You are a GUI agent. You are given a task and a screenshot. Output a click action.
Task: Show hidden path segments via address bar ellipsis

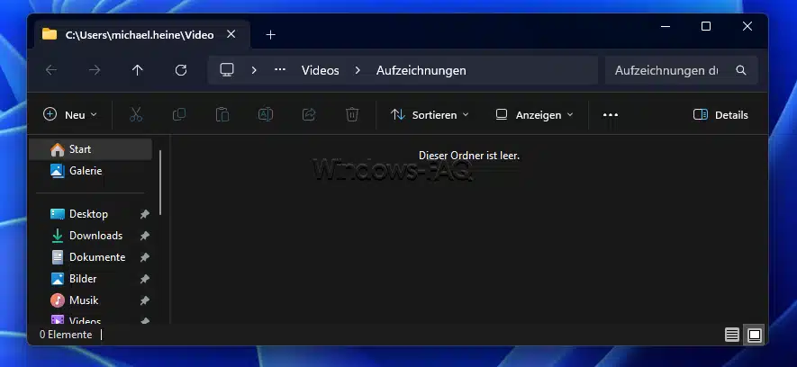280,69
